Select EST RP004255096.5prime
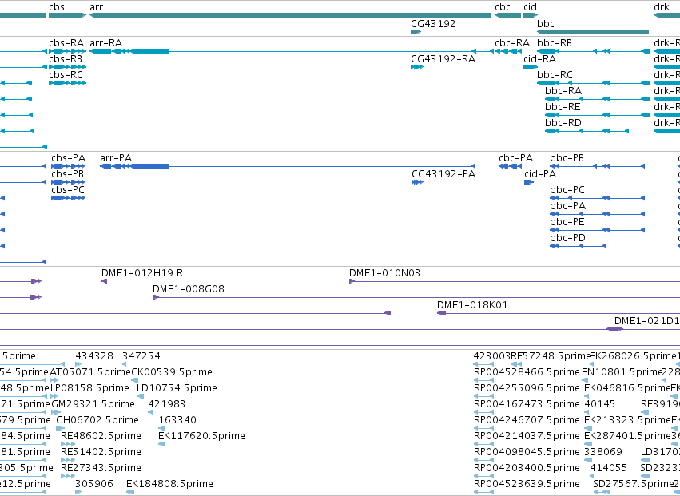This screenshot has width=680, height=496. point(527,388)
